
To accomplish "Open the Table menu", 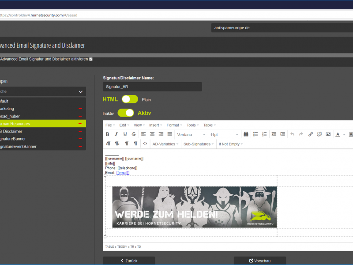I will point(210,125).
